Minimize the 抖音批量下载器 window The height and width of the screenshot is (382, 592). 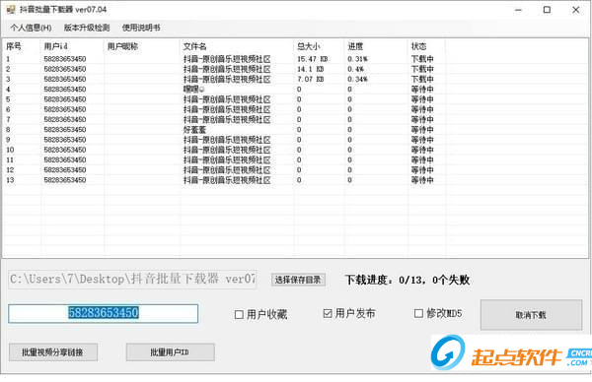[x=518, y=10]
